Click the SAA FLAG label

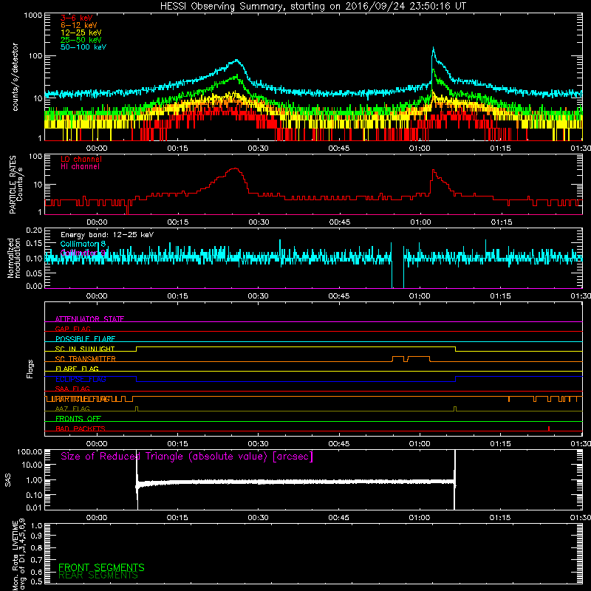pos(72,389)
